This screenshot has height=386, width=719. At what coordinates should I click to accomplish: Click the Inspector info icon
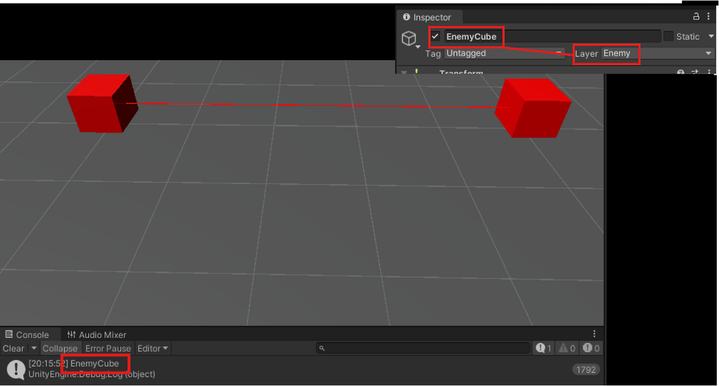[x=406, y=17]
